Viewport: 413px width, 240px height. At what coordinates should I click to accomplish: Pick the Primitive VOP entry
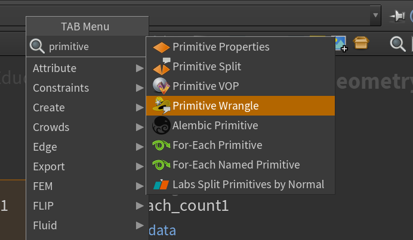(x=240, y=86)
